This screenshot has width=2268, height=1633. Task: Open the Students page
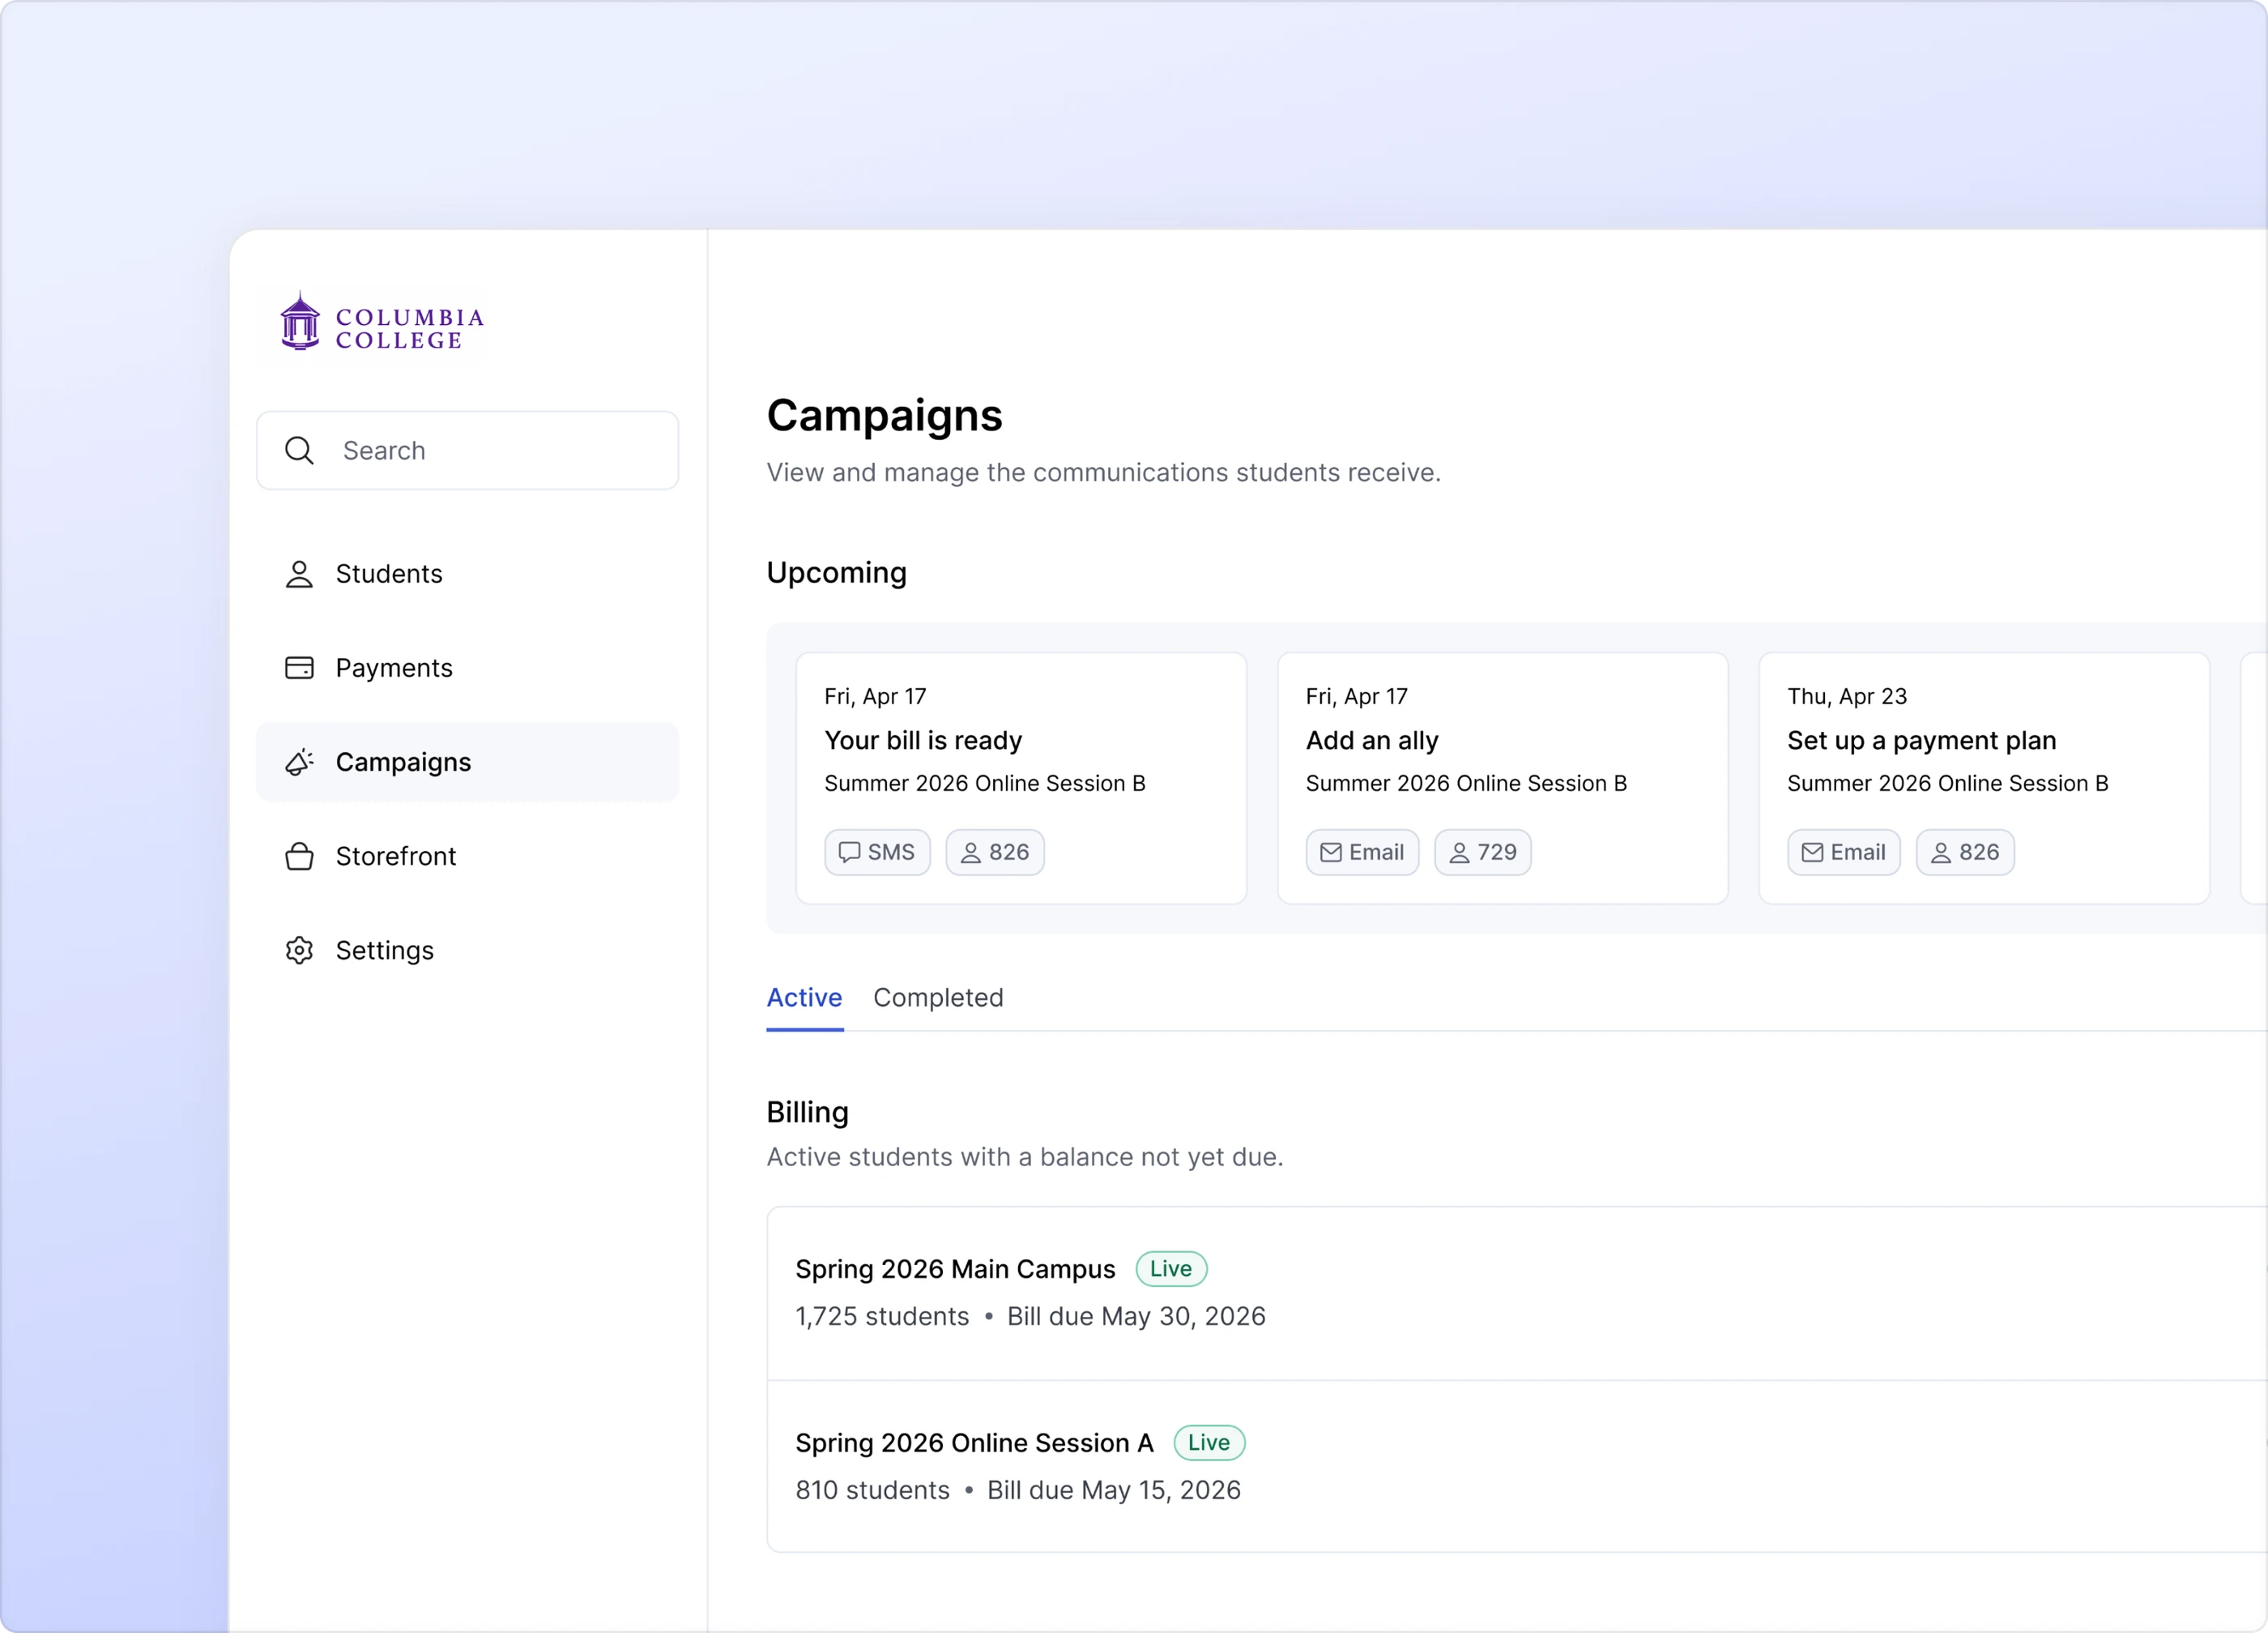pos(467,575)
